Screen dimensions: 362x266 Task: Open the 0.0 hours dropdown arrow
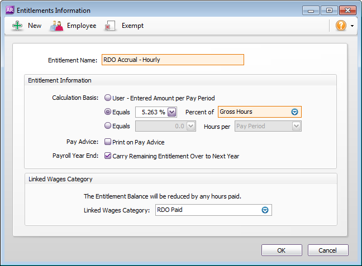click(x=191, y=126)
